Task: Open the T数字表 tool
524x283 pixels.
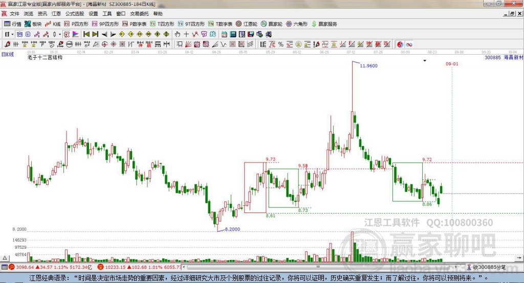Action: coord(220,24)
